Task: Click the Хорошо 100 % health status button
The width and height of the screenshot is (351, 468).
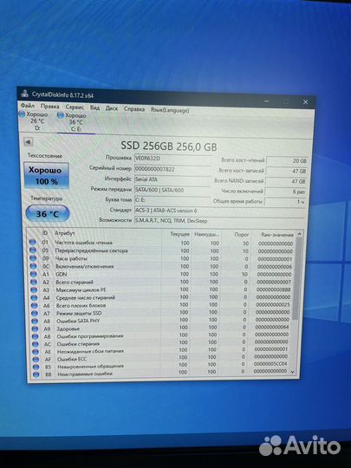Action: (46, 176)
